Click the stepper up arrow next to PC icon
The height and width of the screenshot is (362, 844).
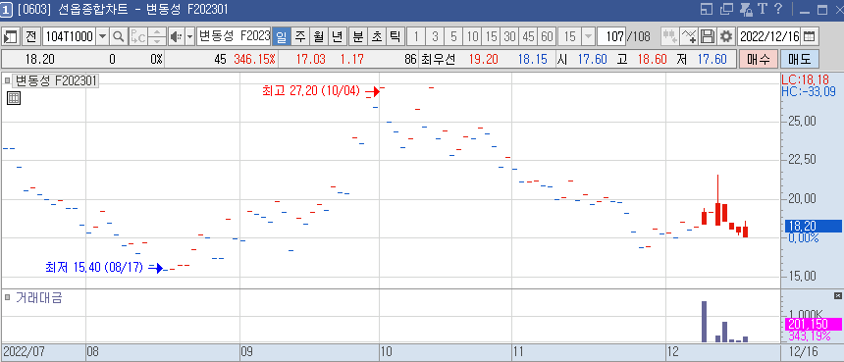pos(157,32)
